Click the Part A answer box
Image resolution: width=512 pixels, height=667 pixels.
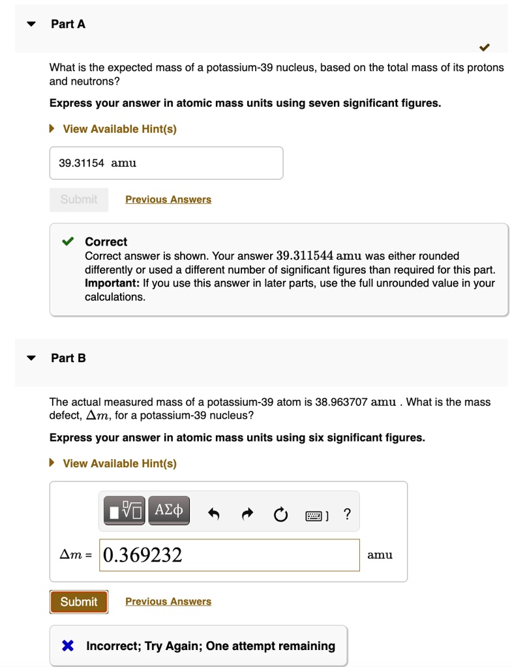[166, 163]
